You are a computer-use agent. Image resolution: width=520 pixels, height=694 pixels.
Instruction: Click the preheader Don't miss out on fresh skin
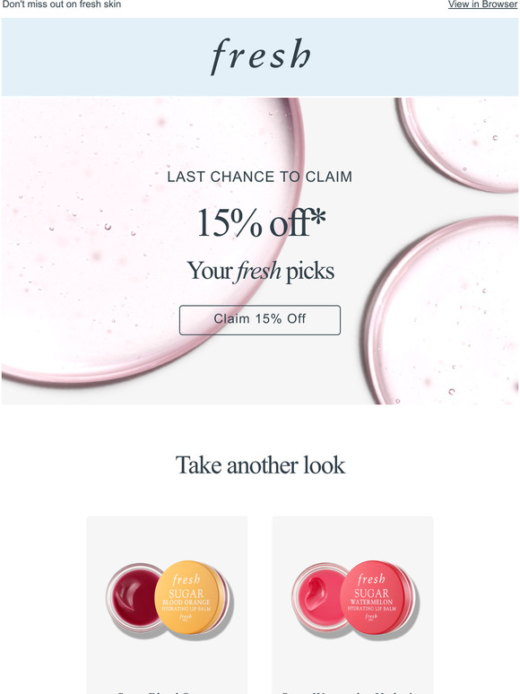point(62,4)
